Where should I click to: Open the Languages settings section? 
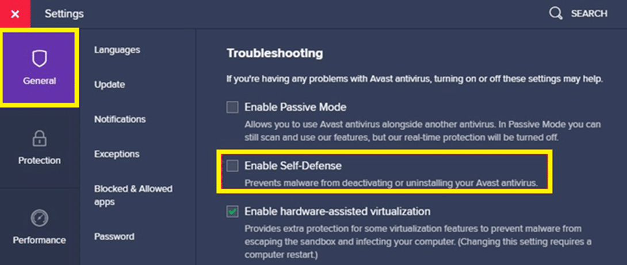click(x=117, y=50)
